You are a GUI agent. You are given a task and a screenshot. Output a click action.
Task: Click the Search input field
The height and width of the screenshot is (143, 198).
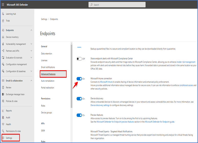tap(117, 5)
